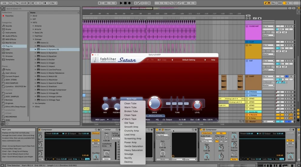
Task: Open Audio Effects category in browser
Action: coord(11,36)
